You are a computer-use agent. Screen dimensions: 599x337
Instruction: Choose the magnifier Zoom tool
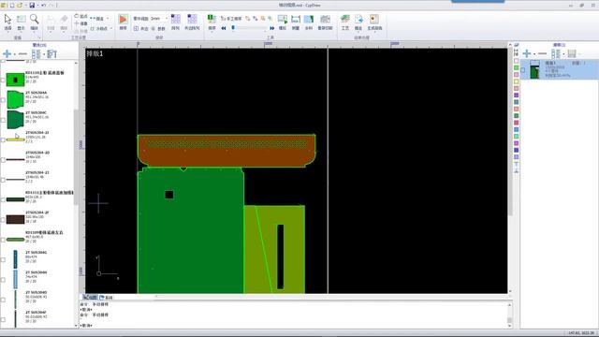point(34,22)
